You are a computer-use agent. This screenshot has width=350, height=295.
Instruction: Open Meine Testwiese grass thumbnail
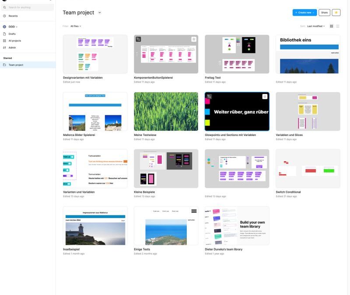pos(166,111)
